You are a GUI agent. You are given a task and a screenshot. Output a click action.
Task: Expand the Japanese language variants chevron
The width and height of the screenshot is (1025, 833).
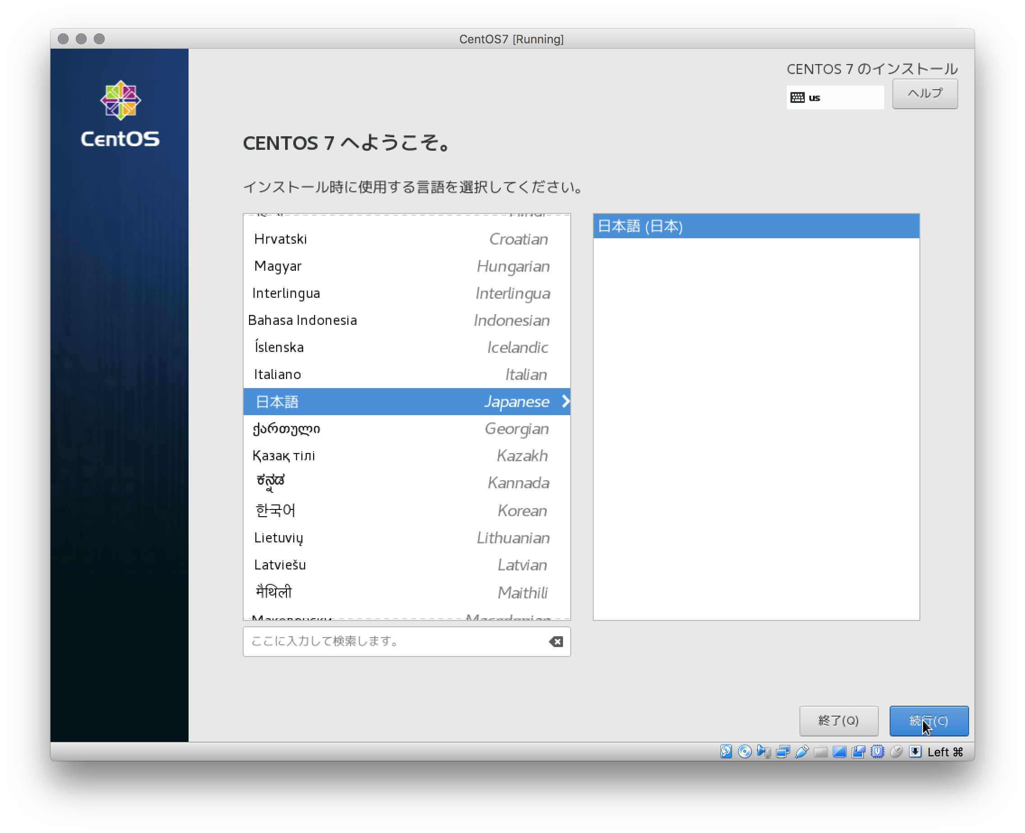point(566,402)
